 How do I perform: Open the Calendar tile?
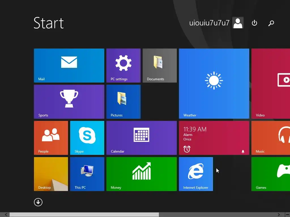tap(142, 138)
